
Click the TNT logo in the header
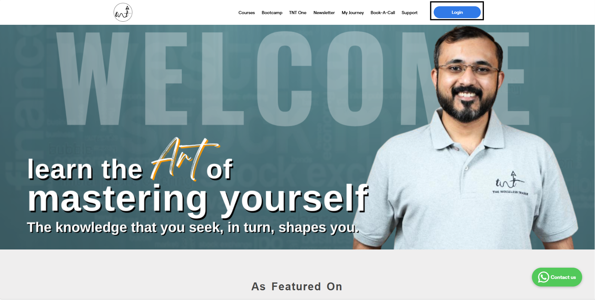[x=123, y=12]
